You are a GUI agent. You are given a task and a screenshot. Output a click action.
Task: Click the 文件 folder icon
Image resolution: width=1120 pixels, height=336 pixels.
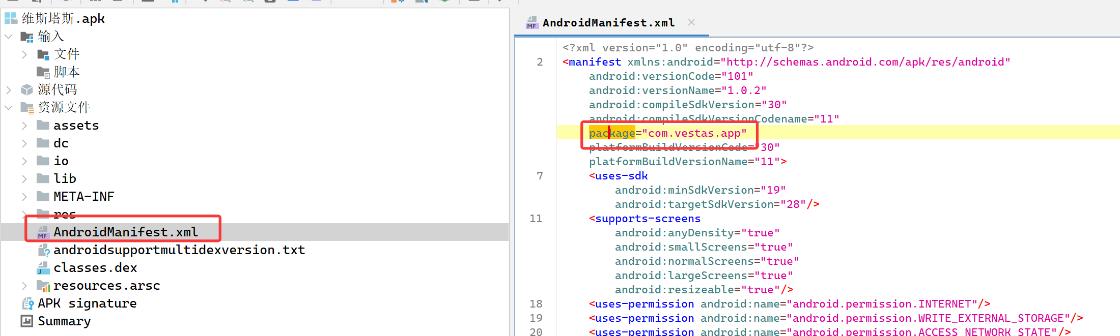point(43,54)
